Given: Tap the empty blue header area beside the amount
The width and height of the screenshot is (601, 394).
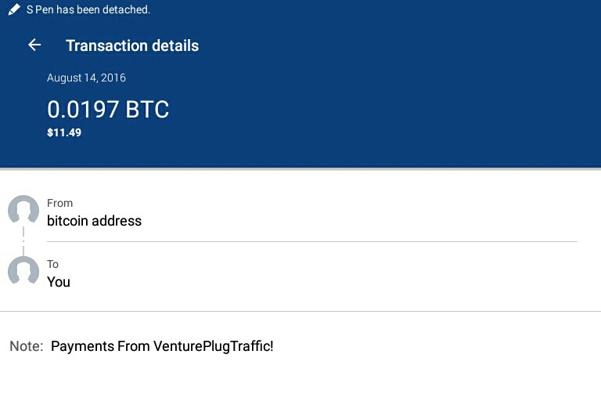Looking at the screenshot, I should pyautogui.click(x=391, y=110).
